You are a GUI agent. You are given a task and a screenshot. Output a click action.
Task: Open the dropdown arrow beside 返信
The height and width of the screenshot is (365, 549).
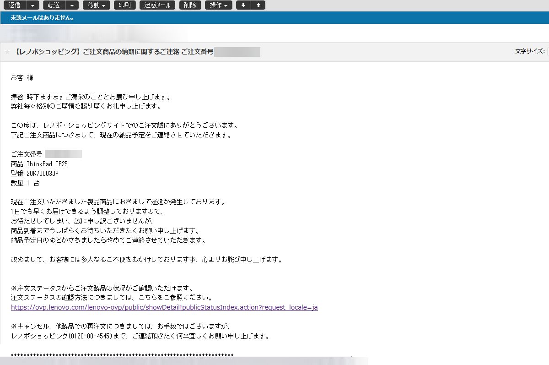(33, 5)
